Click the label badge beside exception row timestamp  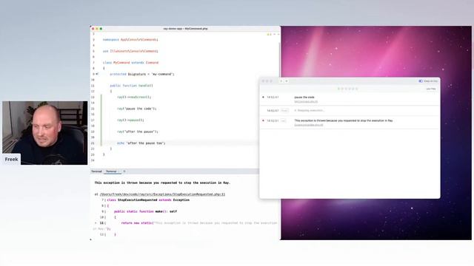(283, 120)
